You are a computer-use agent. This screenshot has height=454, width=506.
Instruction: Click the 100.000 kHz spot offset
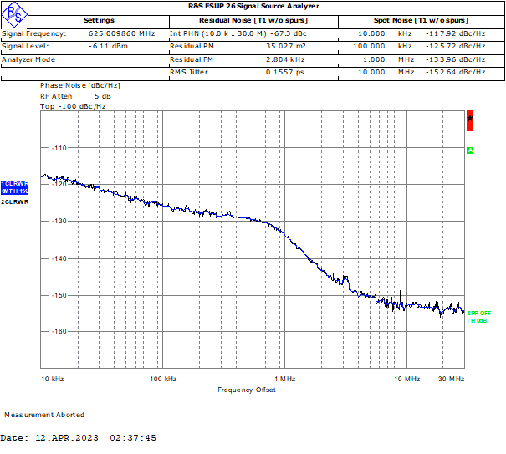tap(382, 46)
